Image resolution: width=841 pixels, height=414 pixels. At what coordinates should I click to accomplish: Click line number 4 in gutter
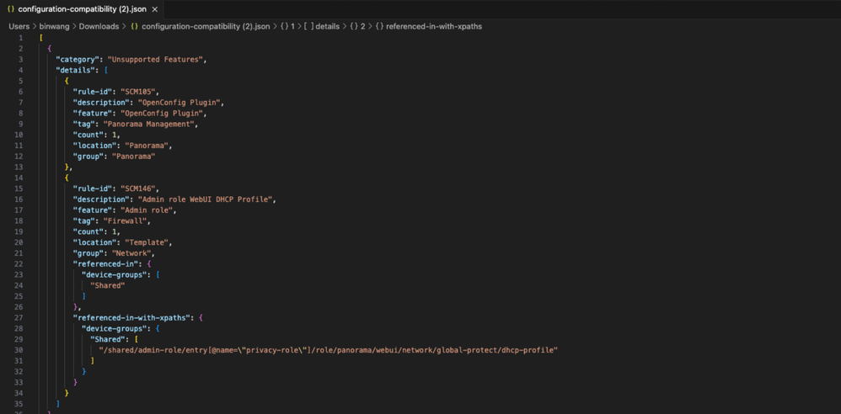click(x=21, y=70)
